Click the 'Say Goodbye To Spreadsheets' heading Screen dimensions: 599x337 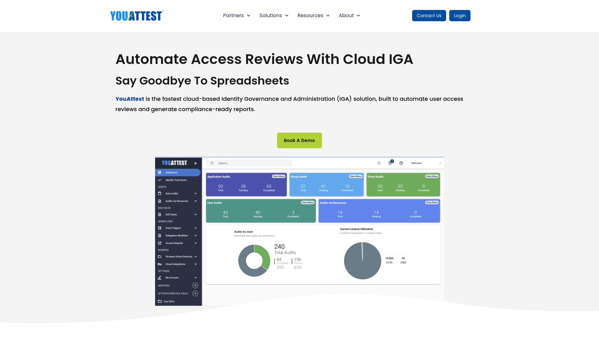pos(202,81)
